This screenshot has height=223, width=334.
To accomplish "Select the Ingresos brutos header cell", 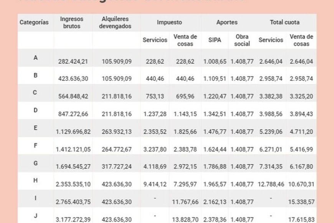I will [x=71, y=22].
